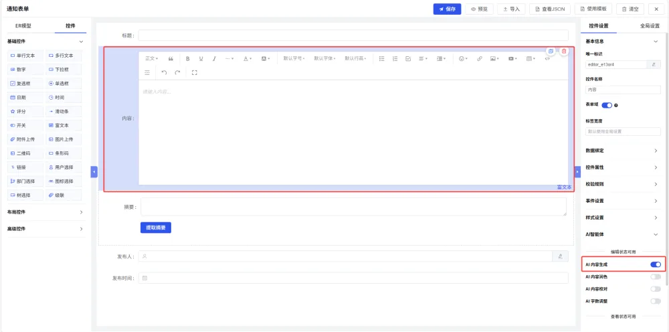
Task: Delete the selected 内容 control with trash icon
Action: pos(564,52)
